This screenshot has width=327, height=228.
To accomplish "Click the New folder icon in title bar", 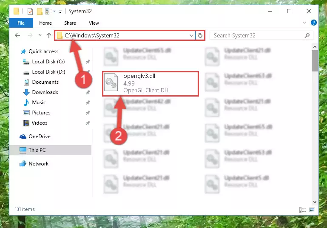I will point(40,11).
